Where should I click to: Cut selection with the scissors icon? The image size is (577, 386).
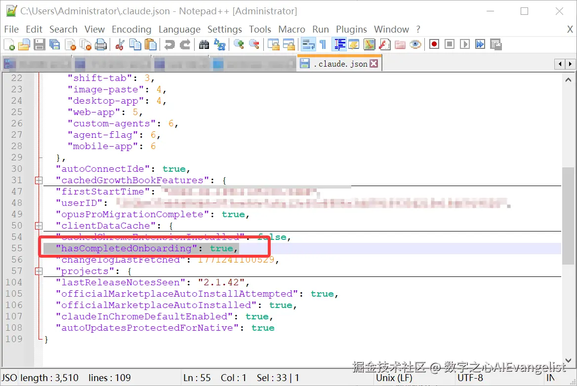(x=120, y=44)
